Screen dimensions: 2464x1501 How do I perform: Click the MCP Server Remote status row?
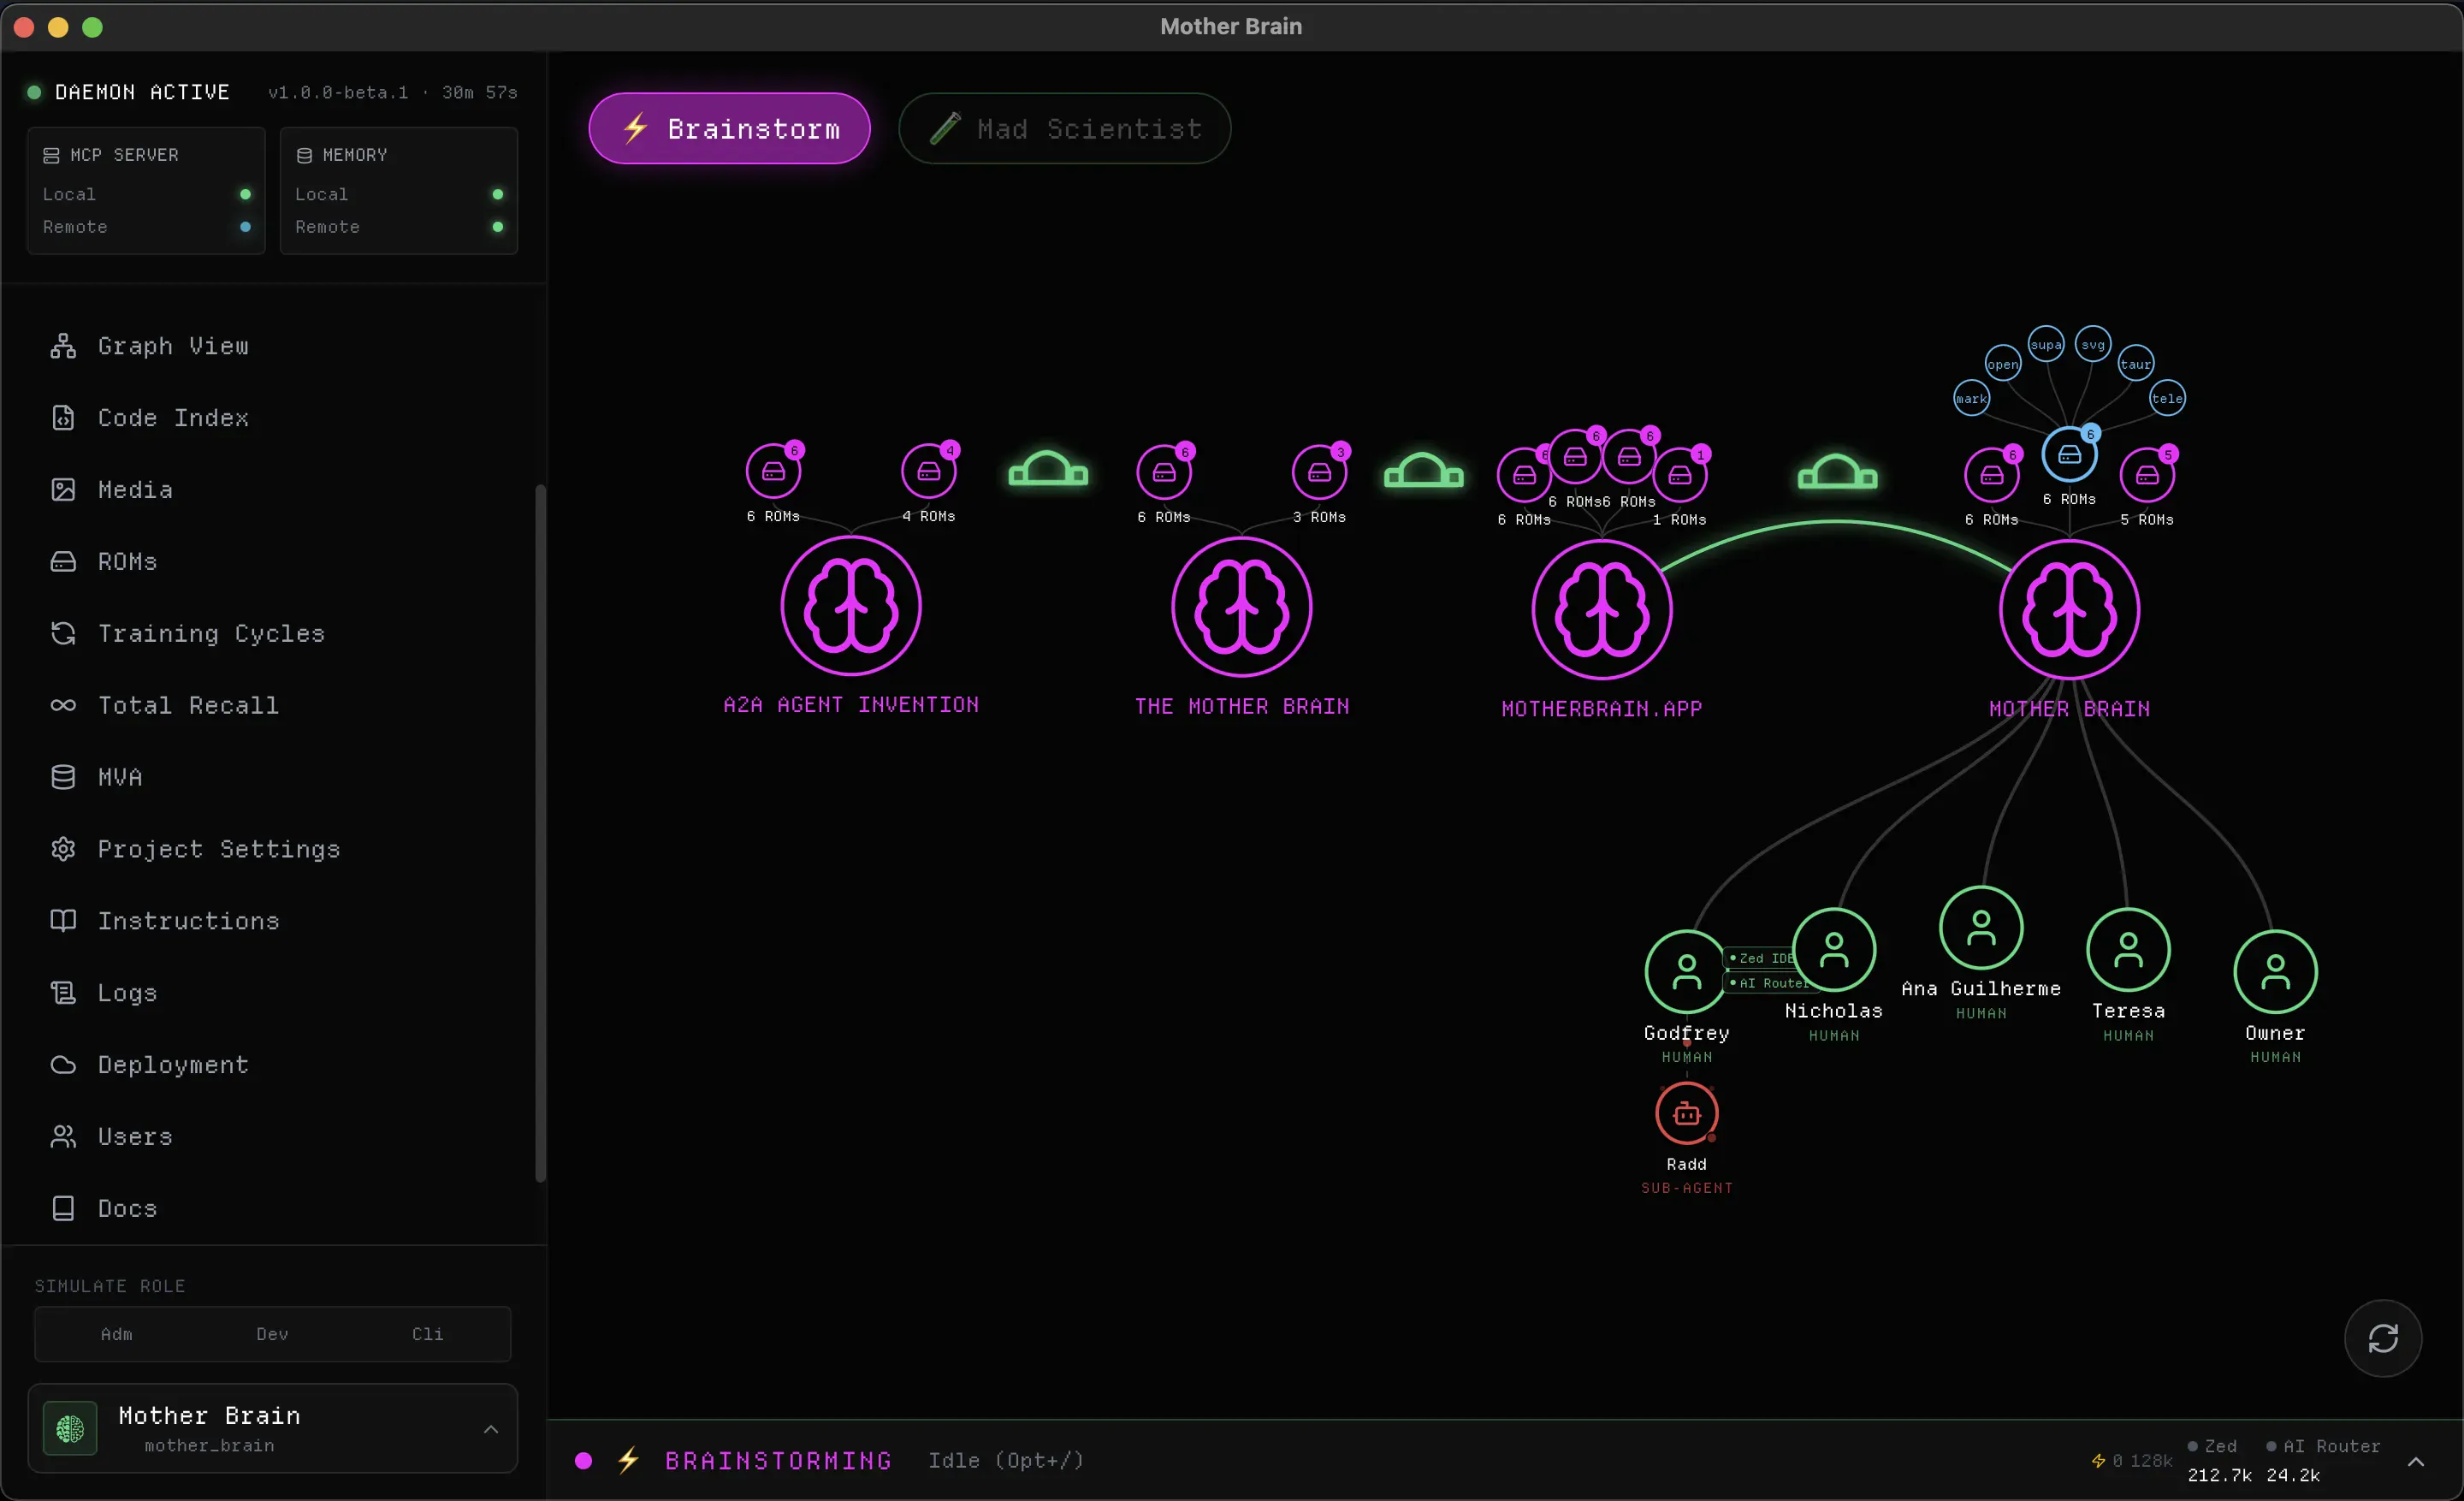coord(146,227)
